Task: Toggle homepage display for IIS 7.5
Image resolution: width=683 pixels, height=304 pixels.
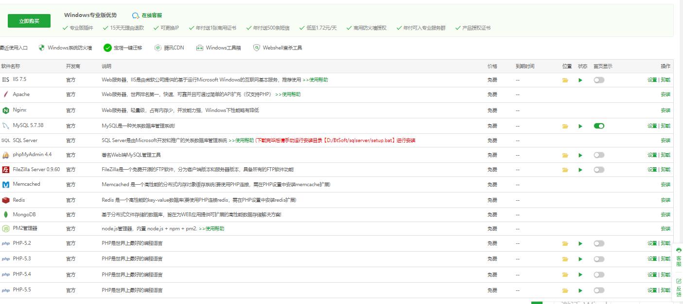Action: (599, 80)
